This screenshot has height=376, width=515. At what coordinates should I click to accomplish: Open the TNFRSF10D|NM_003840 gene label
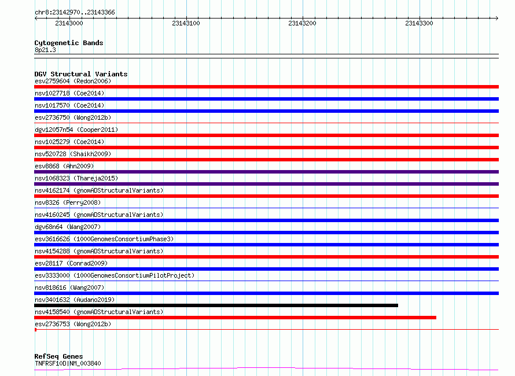pyautogui.click(x=68, y=363)
